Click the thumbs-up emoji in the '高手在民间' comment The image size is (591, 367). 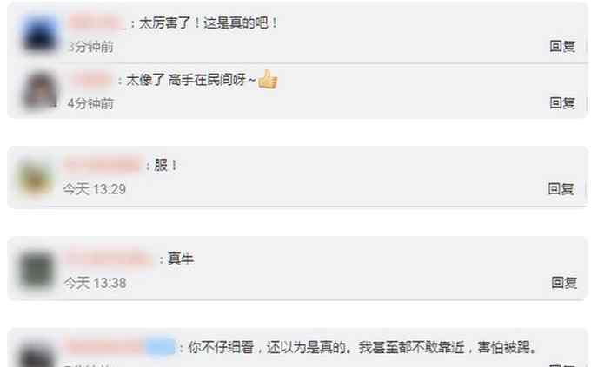(268, 80)
